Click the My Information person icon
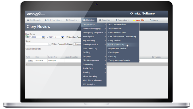 (x=46, y=20)
